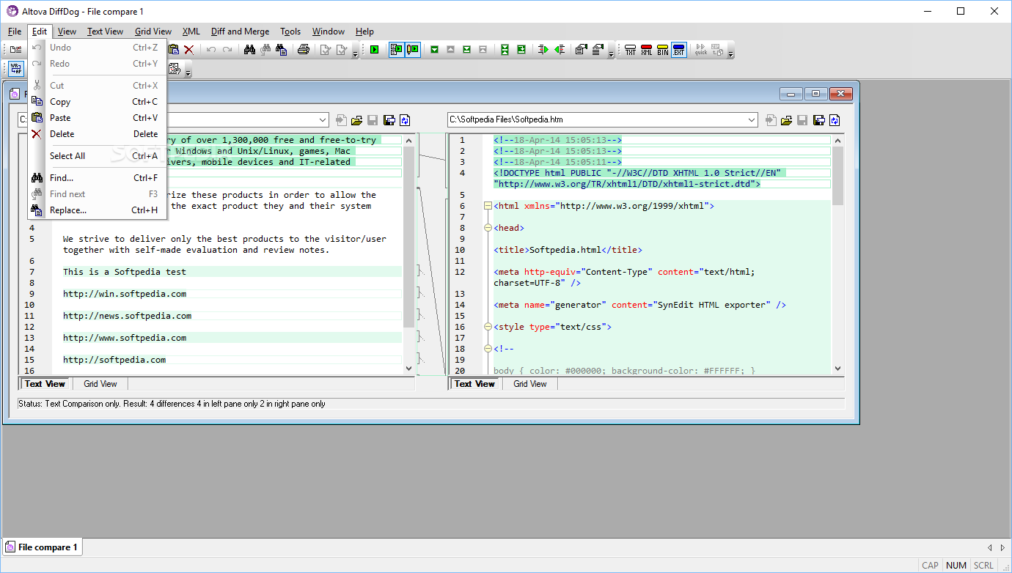Go to next difference arrow icon
Viewport: 1012px width, 573px height.
coord(434,50)
